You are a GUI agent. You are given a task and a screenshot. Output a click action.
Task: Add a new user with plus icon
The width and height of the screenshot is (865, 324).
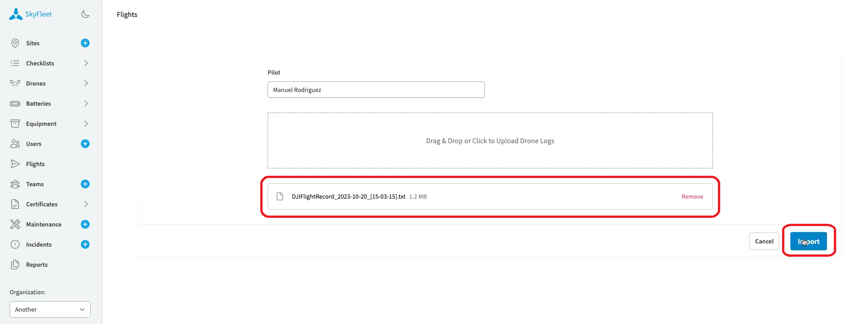(85, 144)
